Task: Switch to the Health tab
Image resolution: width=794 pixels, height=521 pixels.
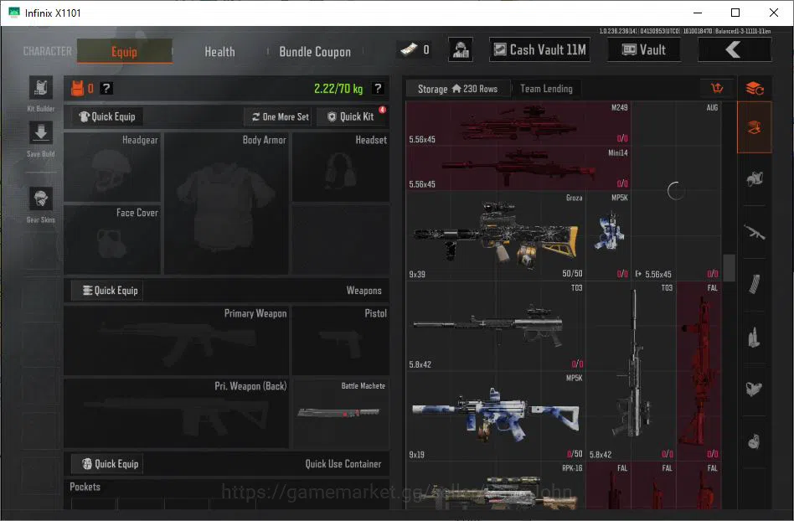Action: pos(219,52)
